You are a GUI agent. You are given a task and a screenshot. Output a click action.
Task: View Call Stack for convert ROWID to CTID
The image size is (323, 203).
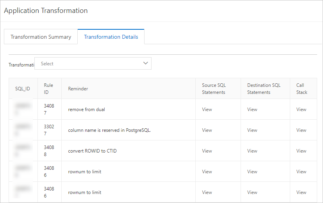coord(301,151)
